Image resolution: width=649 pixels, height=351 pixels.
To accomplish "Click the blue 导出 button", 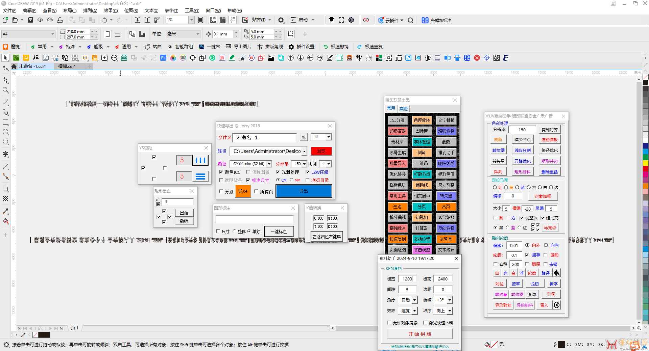I will [x=304, y=191].
